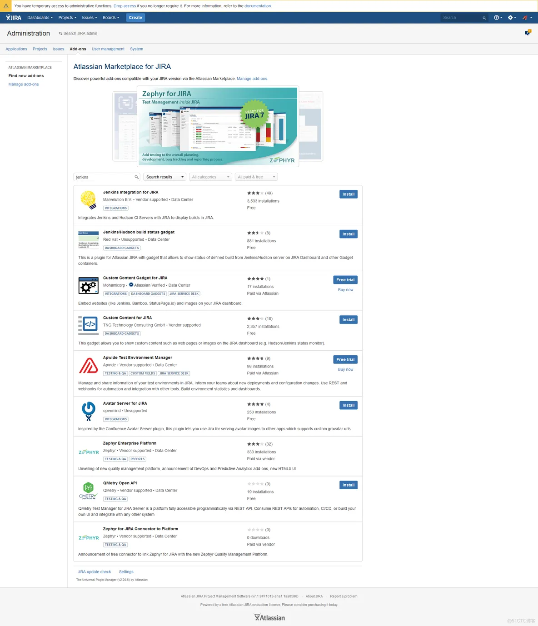
Task: Open the Boards dropdown menu
Action: coord(111,18)
